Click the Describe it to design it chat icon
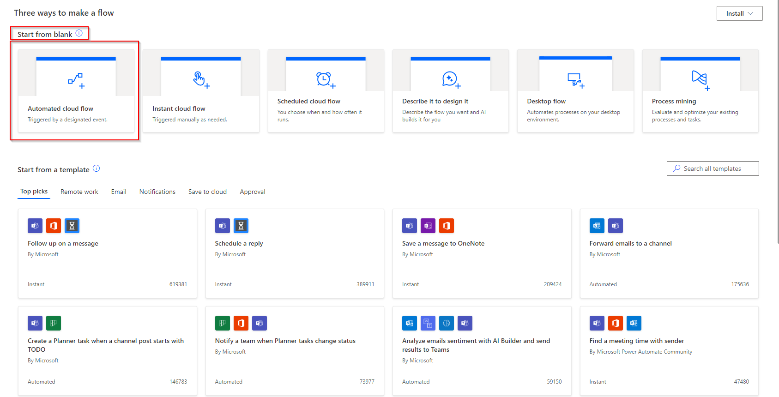This screenshot has height=397, width=779. (451, 80)
